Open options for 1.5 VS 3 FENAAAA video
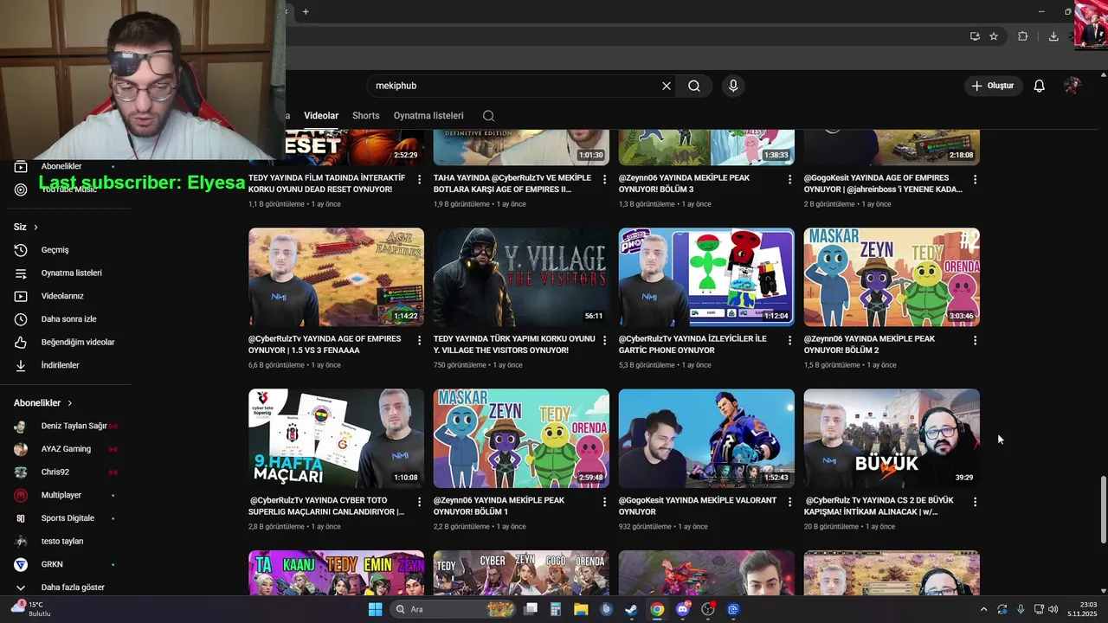 [x=420, y=340]
